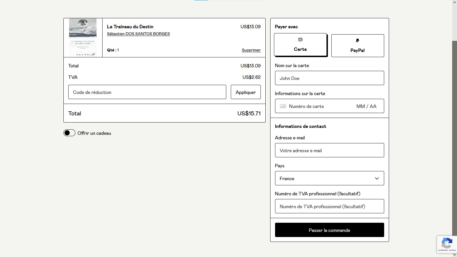Click the MM / AA expiry field
This screenshot has width=457, height=257.
366,106
